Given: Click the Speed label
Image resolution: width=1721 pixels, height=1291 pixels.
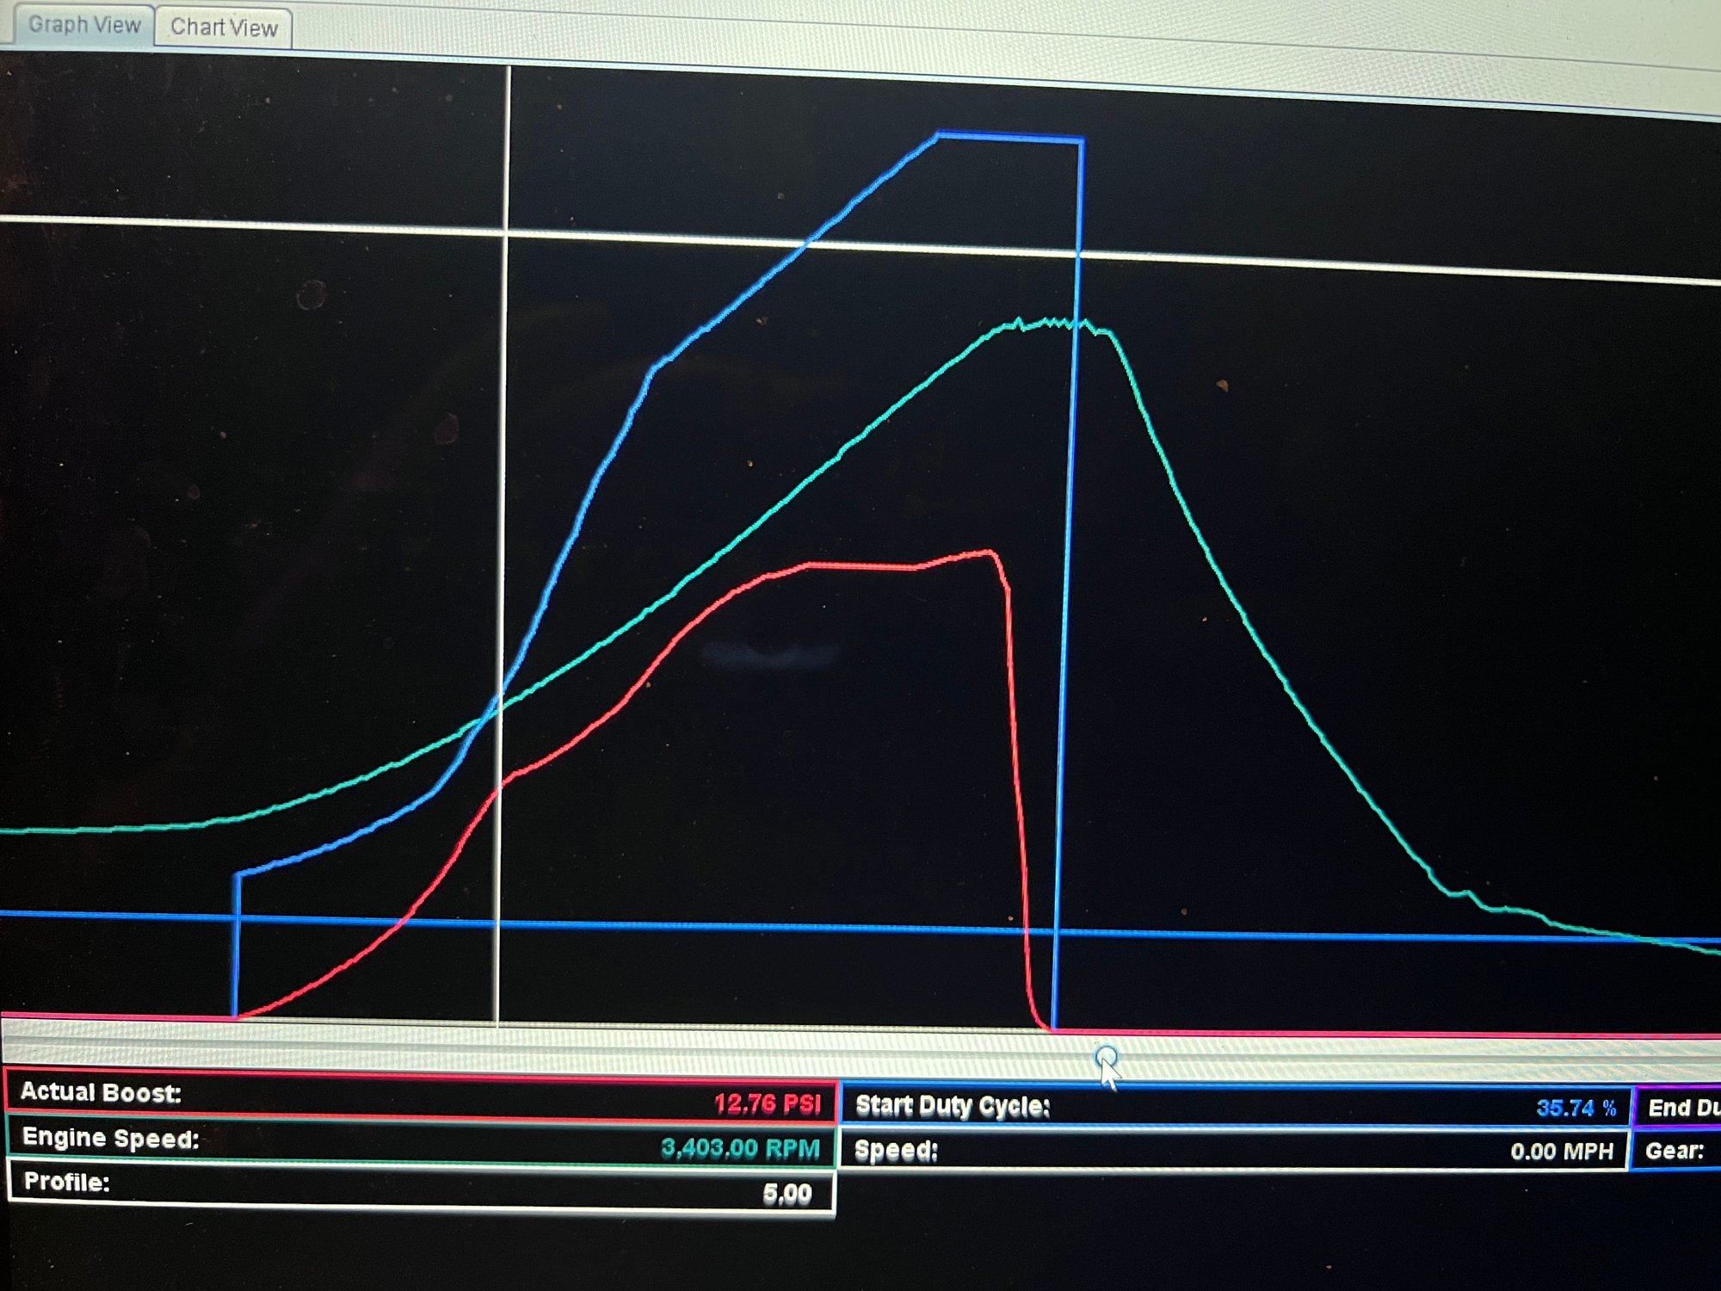Looking at the screenshot, I should point(896,1150).
